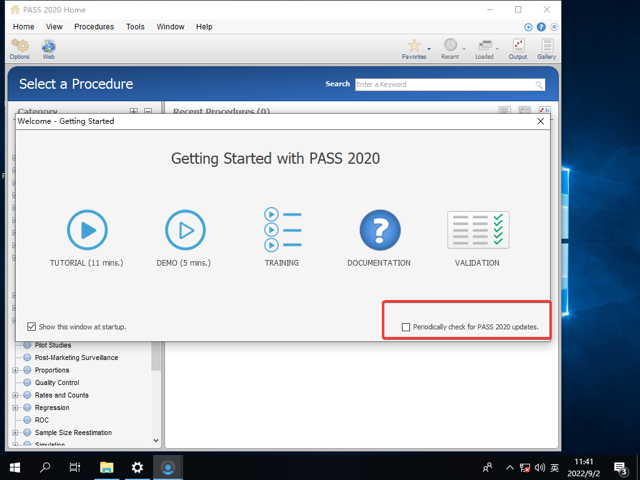The height and width of the screenshot is (480, 640).
Task: Switch the IME language indicator
Action: [555, 467]
